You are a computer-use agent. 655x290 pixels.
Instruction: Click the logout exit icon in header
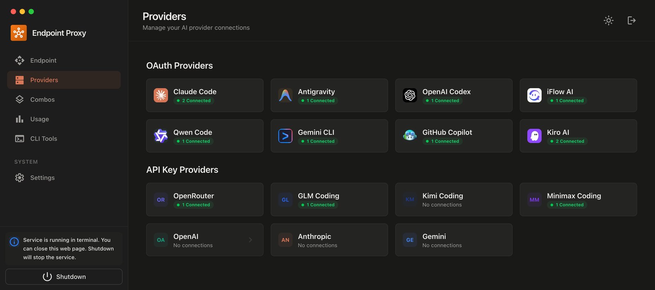click(632, 20)
